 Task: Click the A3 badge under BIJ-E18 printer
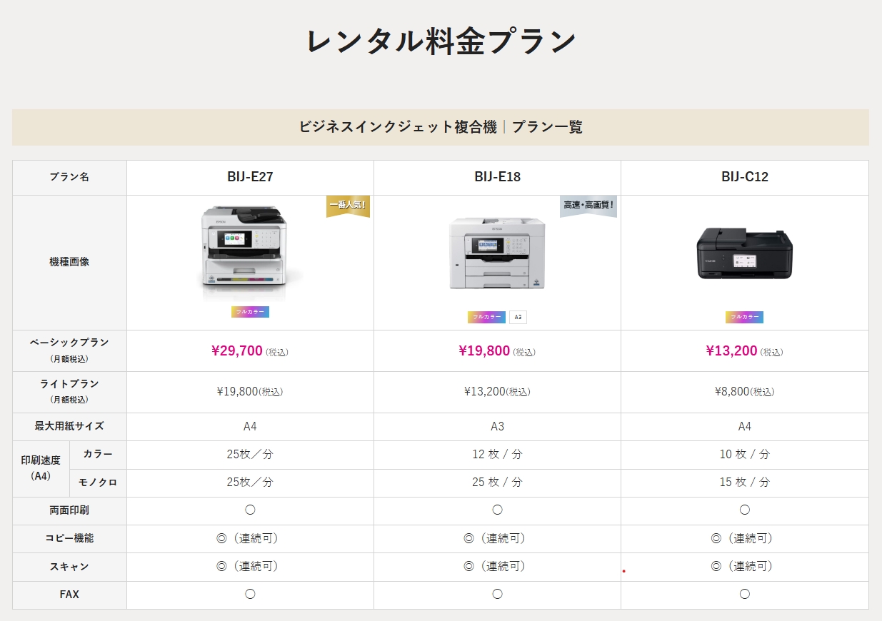click(518, 317)
